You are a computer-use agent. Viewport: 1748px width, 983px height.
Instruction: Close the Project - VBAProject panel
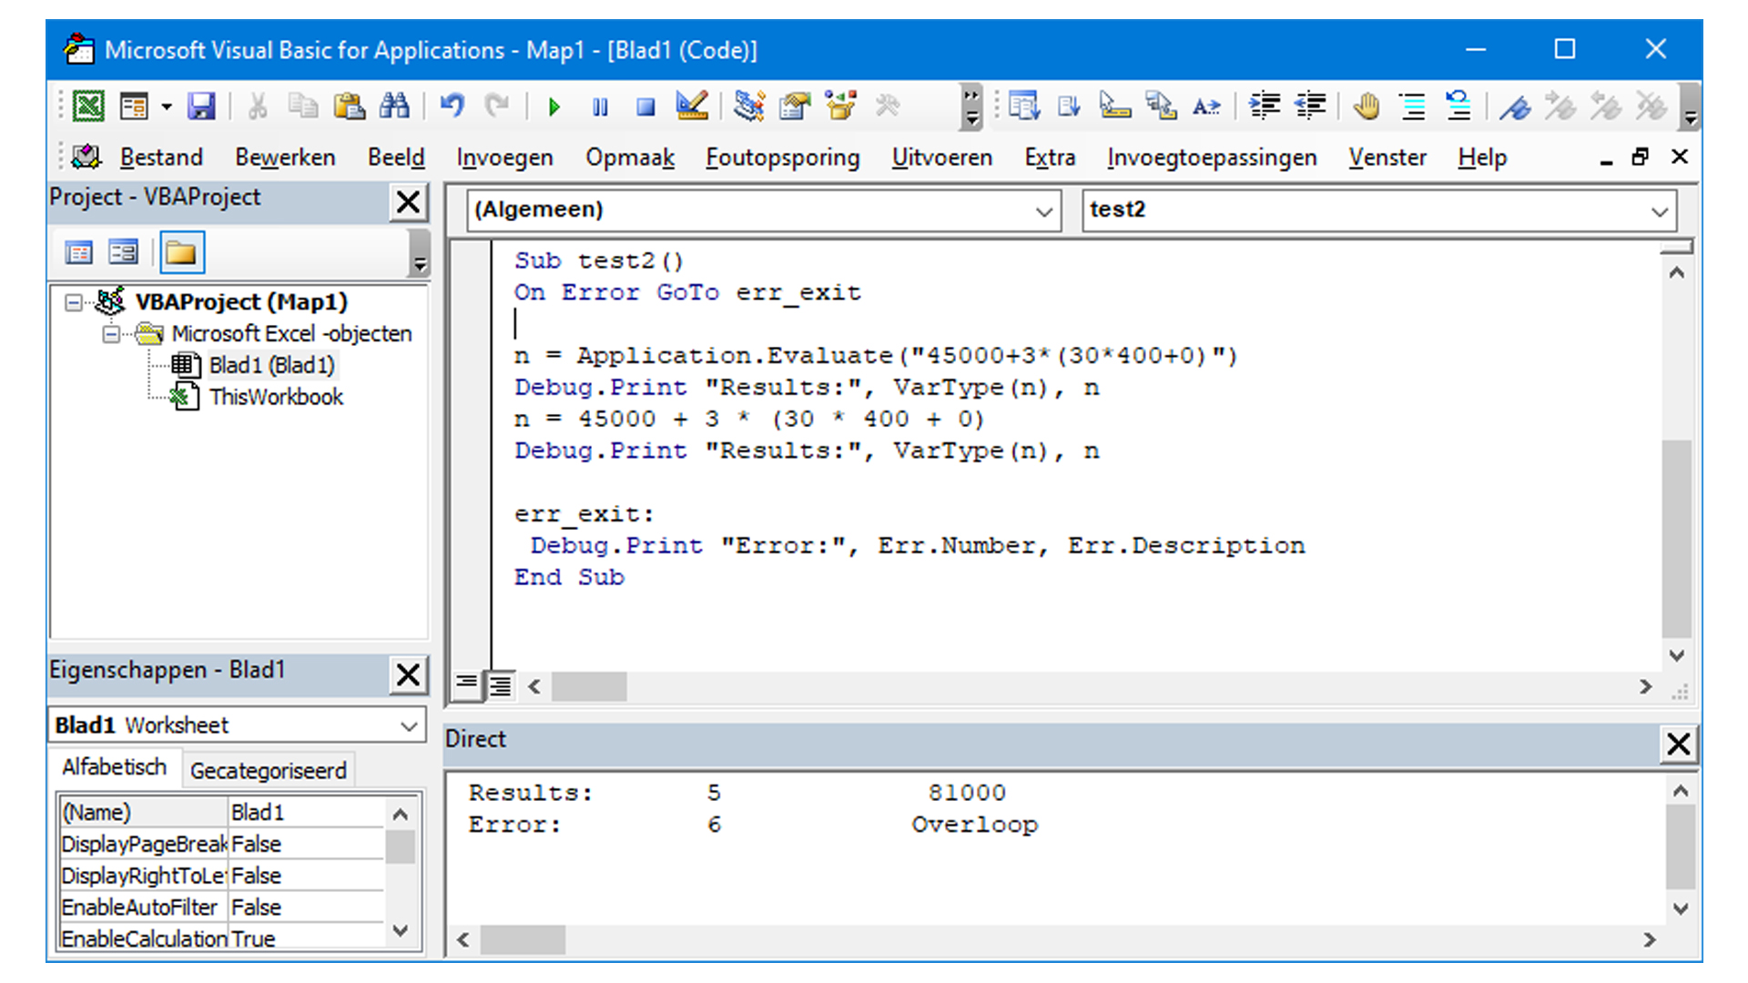click(409, 201)
